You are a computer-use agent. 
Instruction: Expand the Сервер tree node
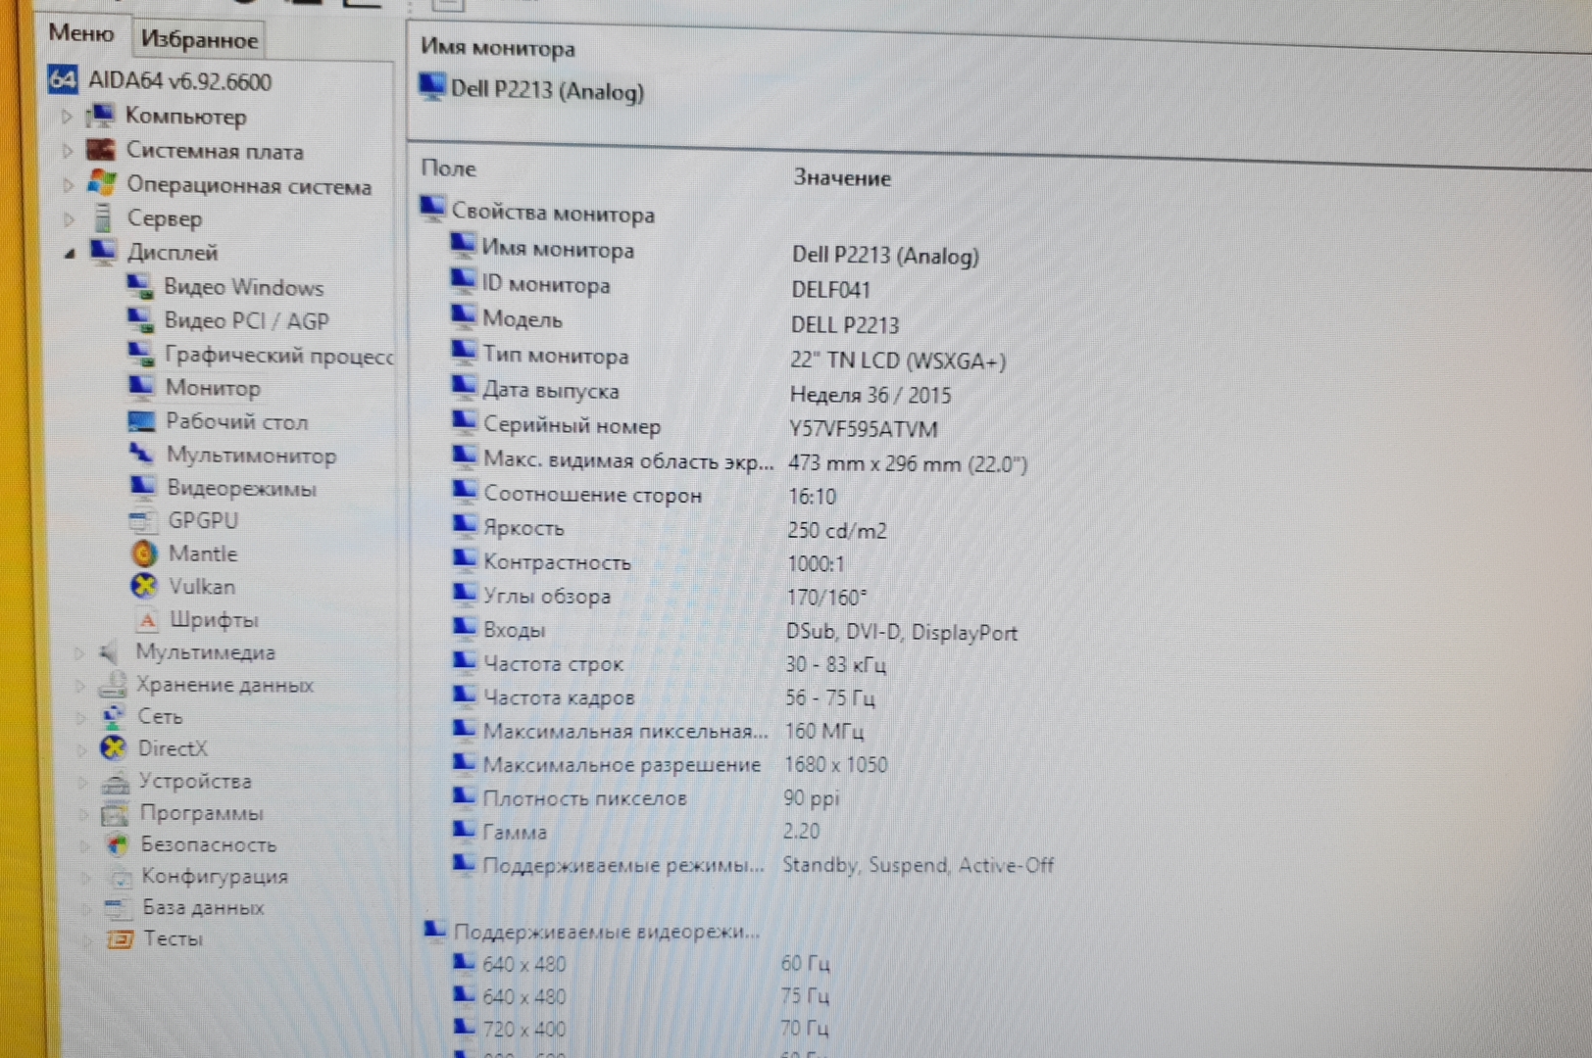pos(69,218)
